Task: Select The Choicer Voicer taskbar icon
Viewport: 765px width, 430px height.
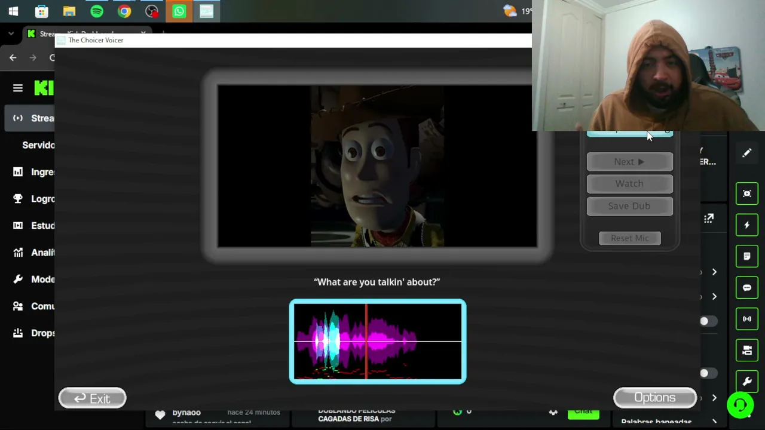Action: pos(206,11)
